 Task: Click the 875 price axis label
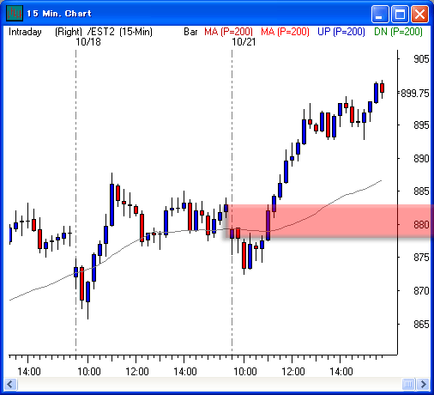pos(421,258)
